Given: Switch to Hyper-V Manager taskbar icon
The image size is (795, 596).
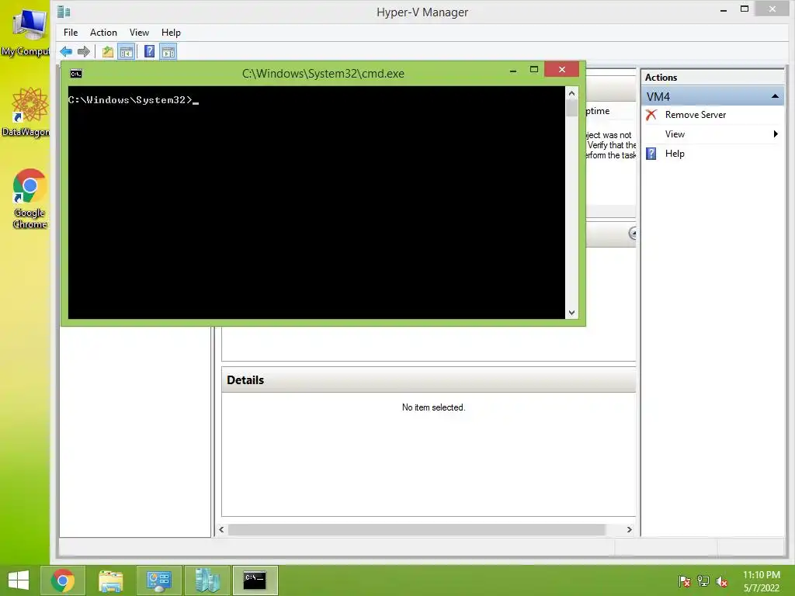Looking at the screenshot, I should coord(207,580).
